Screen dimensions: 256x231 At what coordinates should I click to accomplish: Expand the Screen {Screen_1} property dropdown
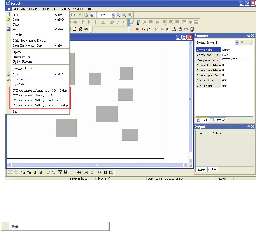coord(237,43)
